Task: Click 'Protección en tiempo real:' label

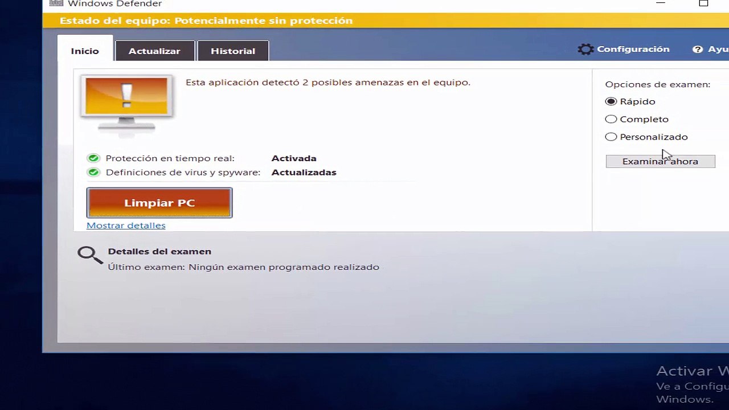Action: coord(170,158)
